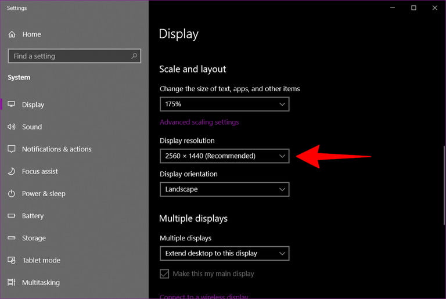Switch to Focus assist settings
The image size is (446, 299).
click(74, 171)
